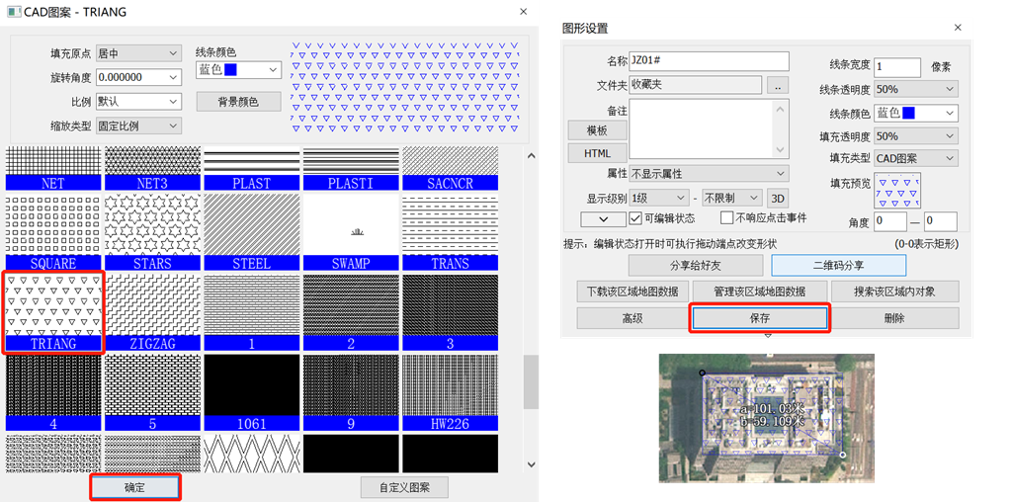Open the 填充类型 CAD图案 dropdown
Image resolution: width=1012 pixels, height=502 pixels.
(915, 158)
